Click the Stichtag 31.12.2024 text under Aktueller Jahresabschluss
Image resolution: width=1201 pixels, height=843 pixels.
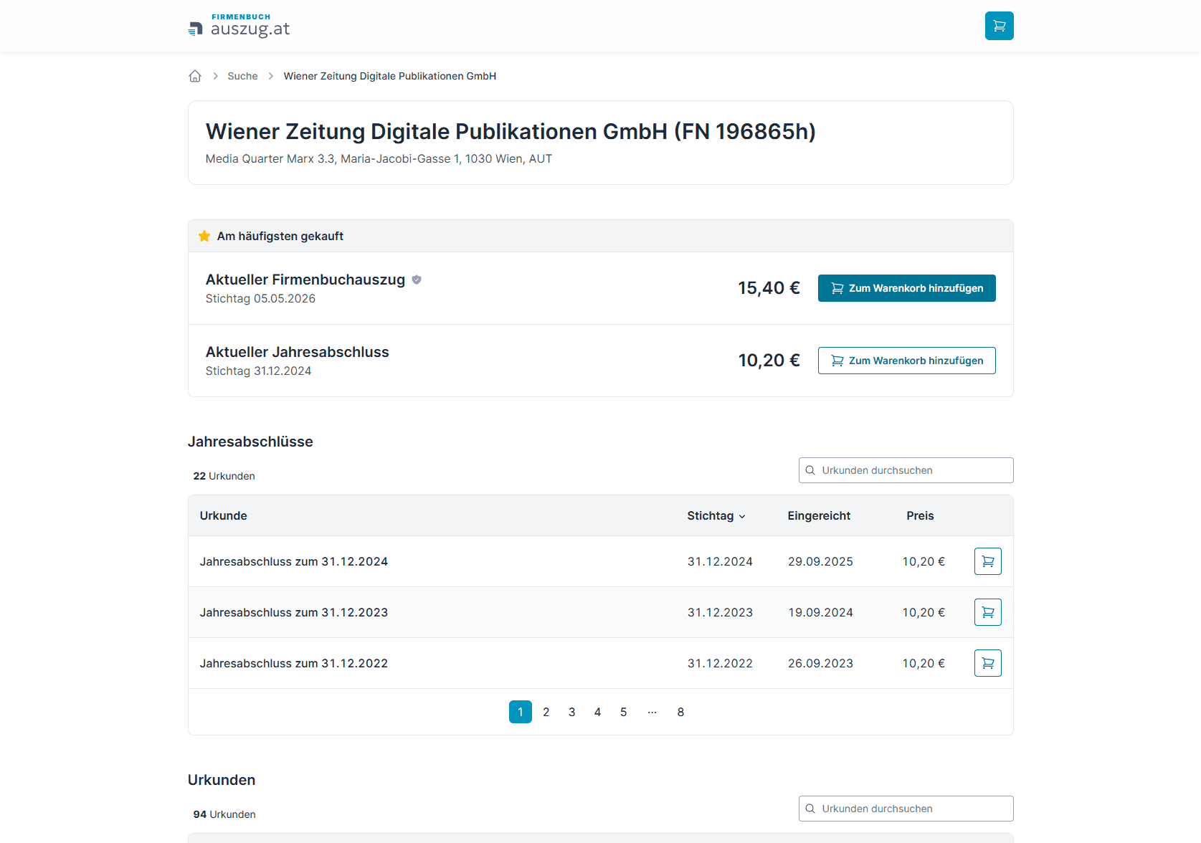[258, 371]
